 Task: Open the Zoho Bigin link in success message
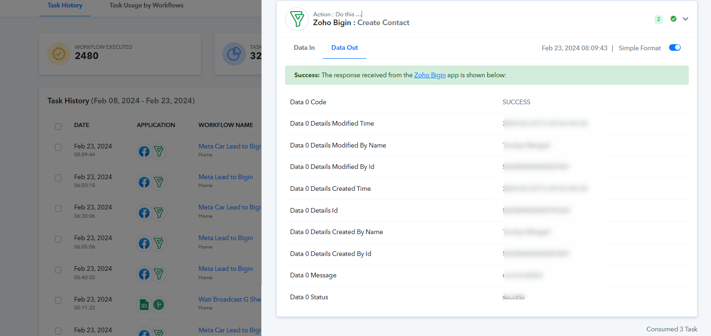click(430, 75)
